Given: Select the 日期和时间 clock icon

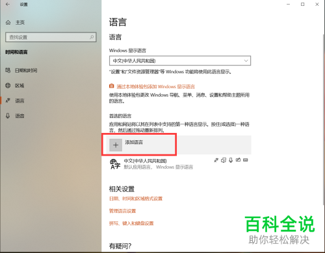Looking at the screenshot, I should [8, 70].
